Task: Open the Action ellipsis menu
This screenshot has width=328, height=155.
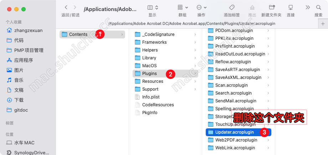Action: pyautogui.click(x=201, y=7)
